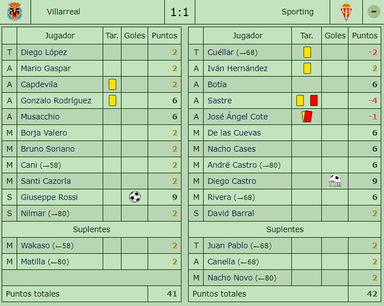Click the Villarreal club crest icon
384x306 pixels.
(14, 12)
